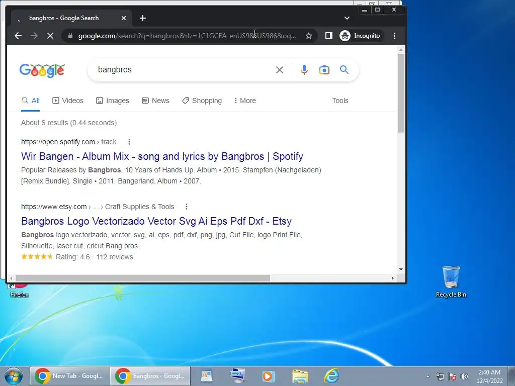Click the scroll up arrow
This screenshot has width=515, height=386.
coord(401,50)
